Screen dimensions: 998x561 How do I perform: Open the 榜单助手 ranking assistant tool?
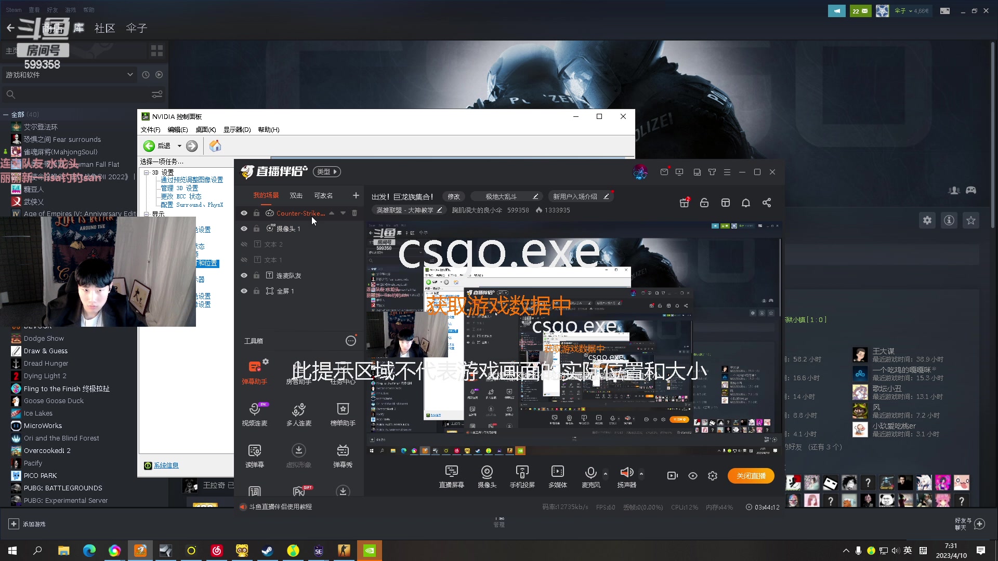(343, 414)
